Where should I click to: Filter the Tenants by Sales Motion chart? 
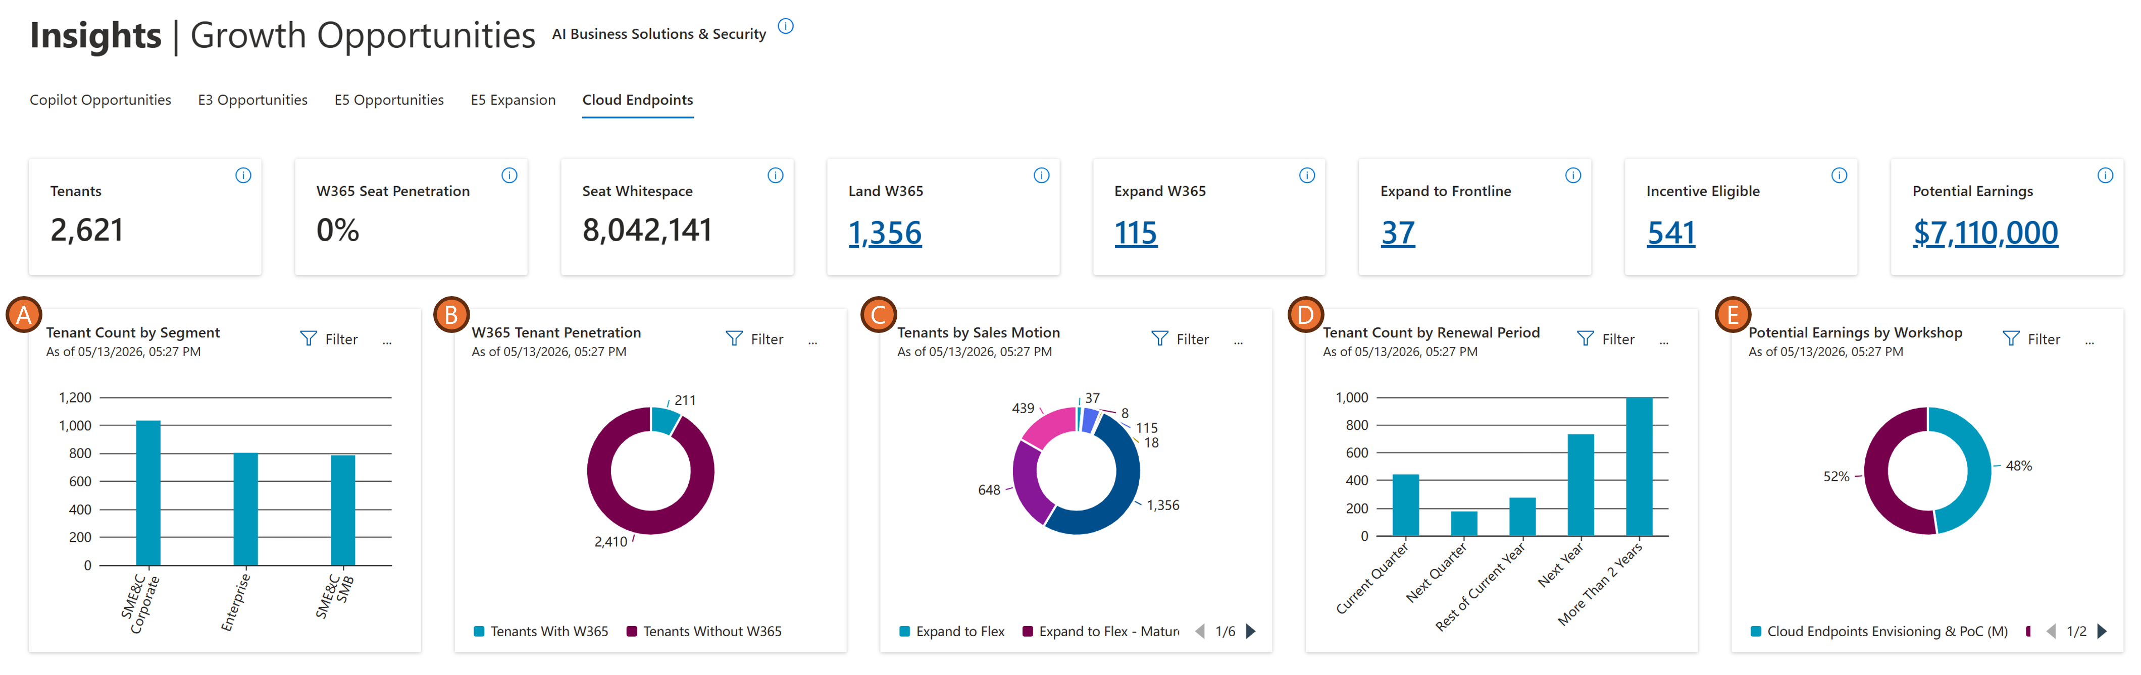click(x=1180, y=339)
